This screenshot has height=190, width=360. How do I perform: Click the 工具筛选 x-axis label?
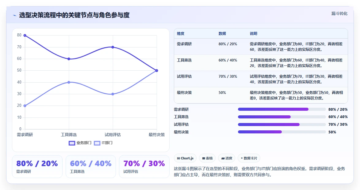[x=69, y=135]
